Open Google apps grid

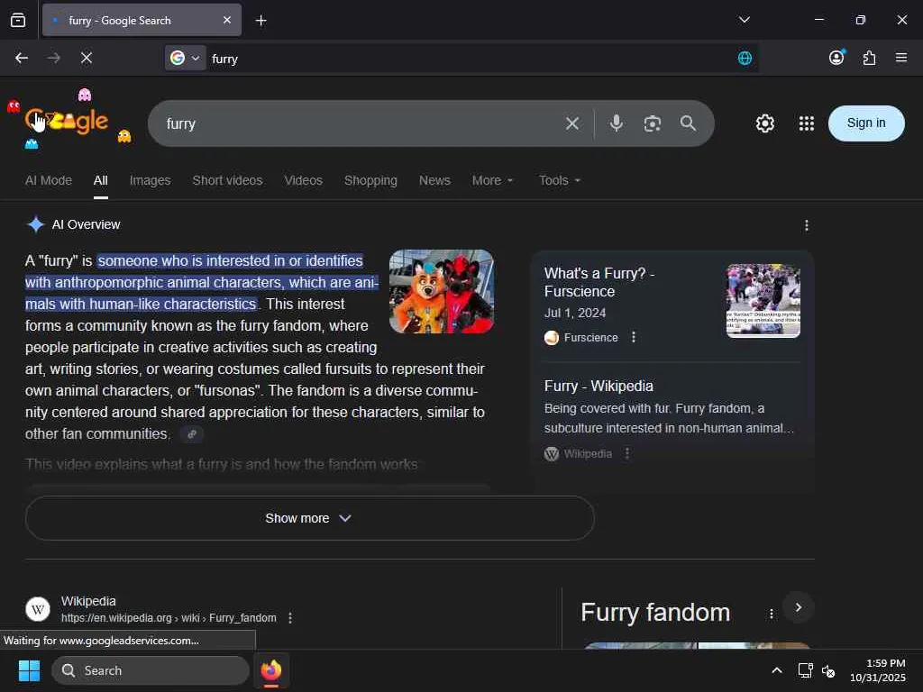coord(806,123)
